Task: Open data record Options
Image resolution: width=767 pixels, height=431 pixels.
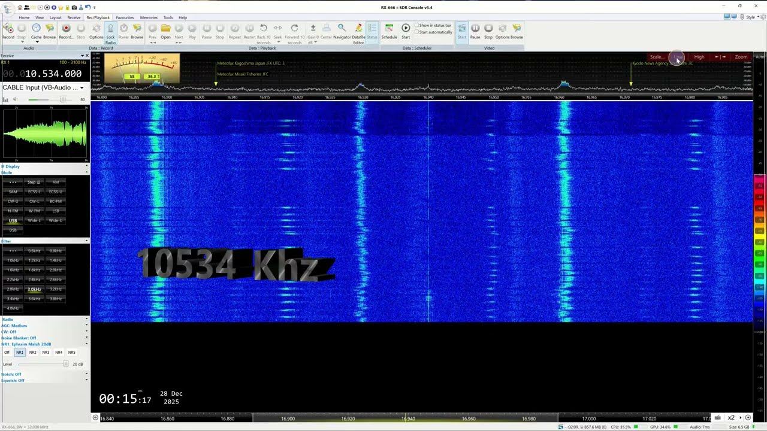Action: 96,31
